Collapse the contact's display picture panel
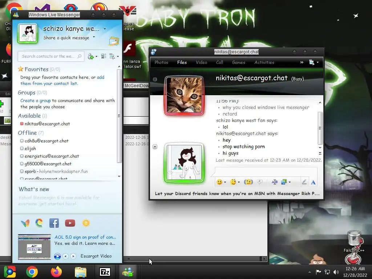The width and height of the screenshot is (372, 279). click(x=155, y=79)
